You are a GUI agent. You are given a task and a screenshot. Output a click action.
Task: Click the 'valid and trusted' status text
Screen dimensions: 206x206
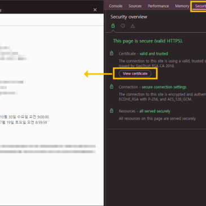[154, 54]
